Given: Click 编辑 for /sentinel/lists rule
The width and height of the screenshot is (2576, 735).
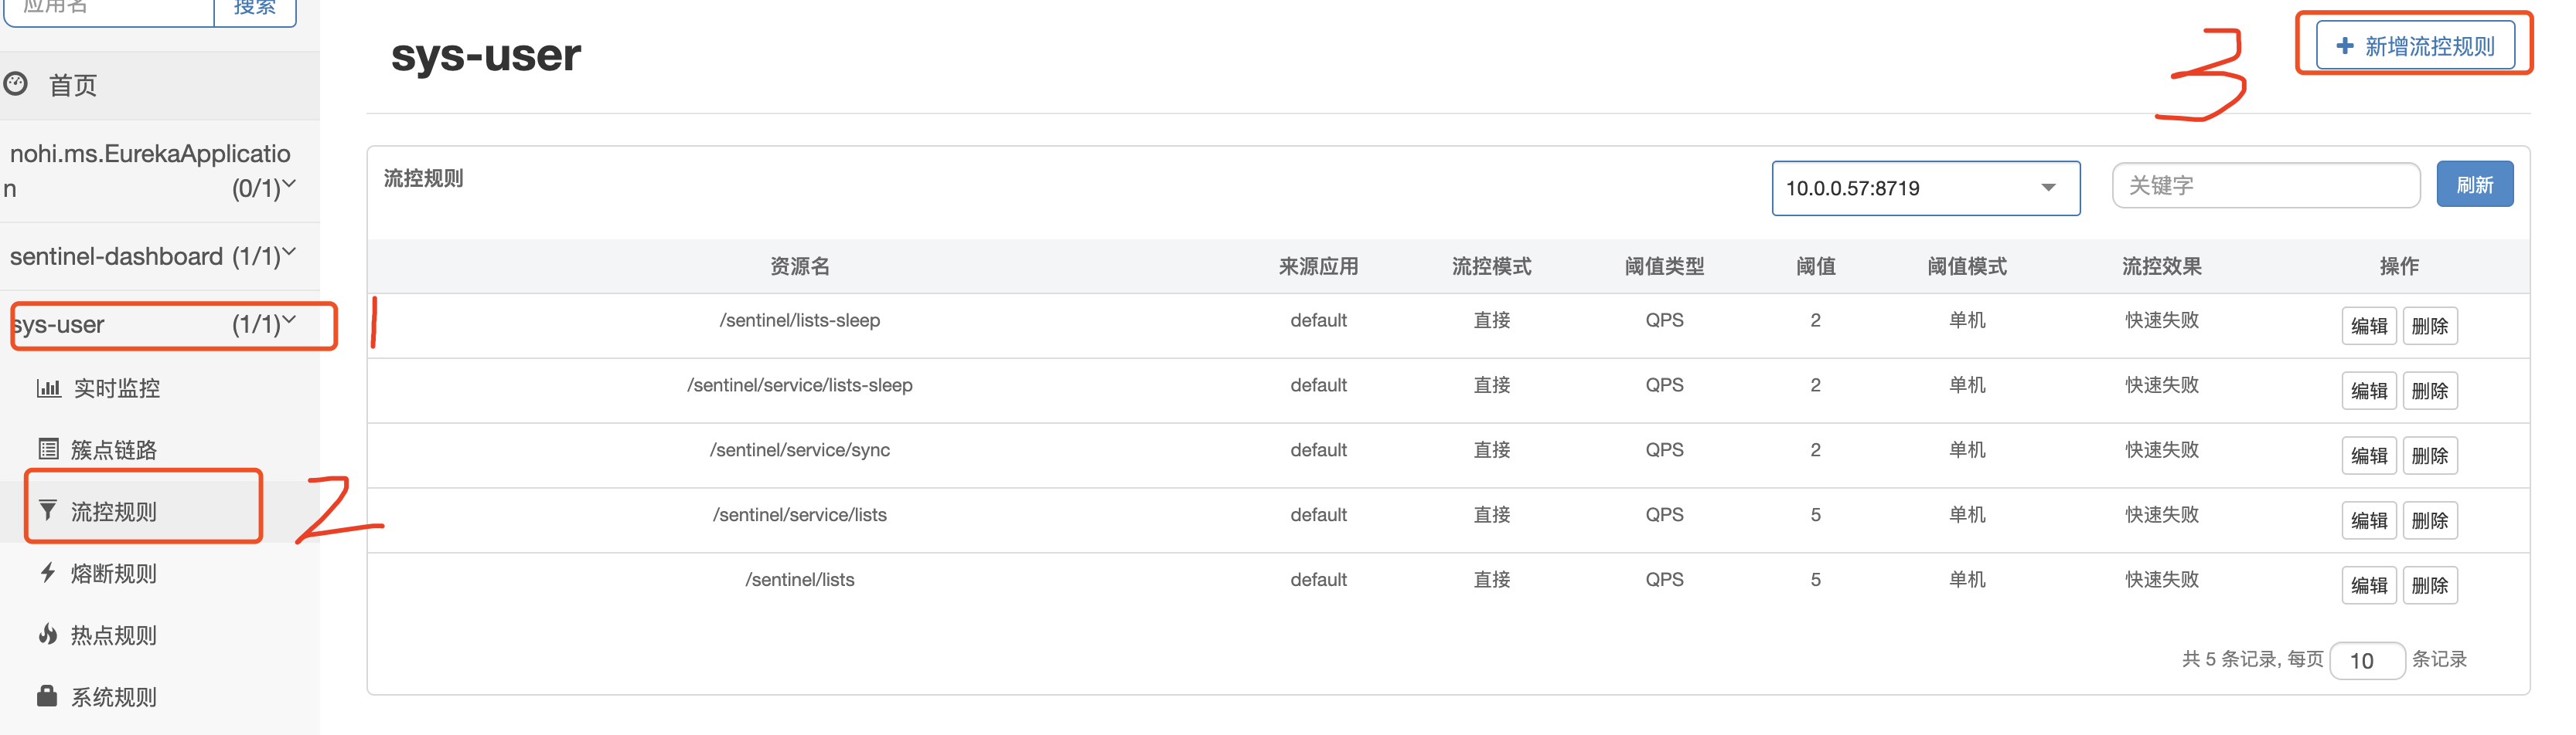Looking at the screenshot, I should (2368, 585).
